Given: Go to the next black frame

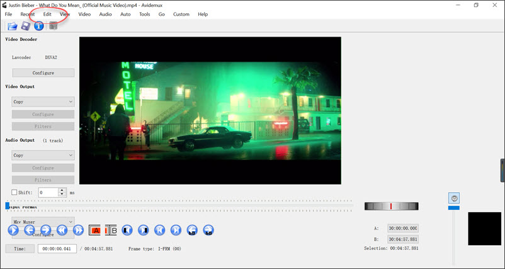Looking at the screenshot, I should 144,230.
